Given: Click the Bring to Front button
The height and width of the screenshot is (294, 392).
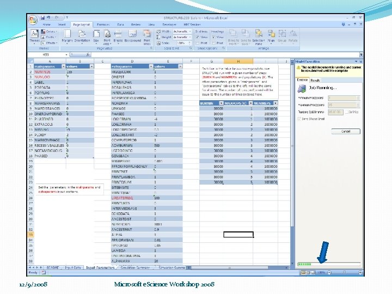Looking at the screenshot, I should pos(234,37).
